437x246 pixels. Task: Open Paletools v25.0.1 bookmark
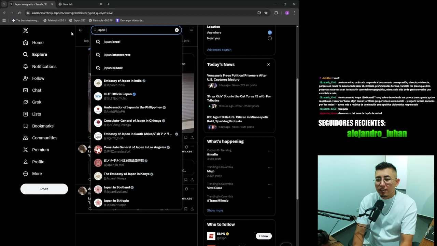coord(55,20)
